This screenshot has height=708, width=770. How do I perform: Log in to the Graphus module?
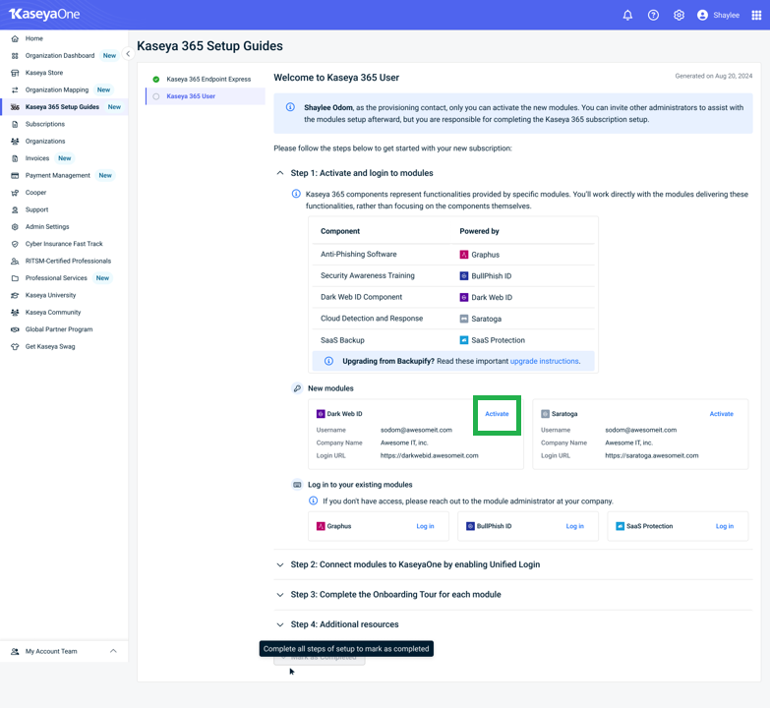point(425,526)
